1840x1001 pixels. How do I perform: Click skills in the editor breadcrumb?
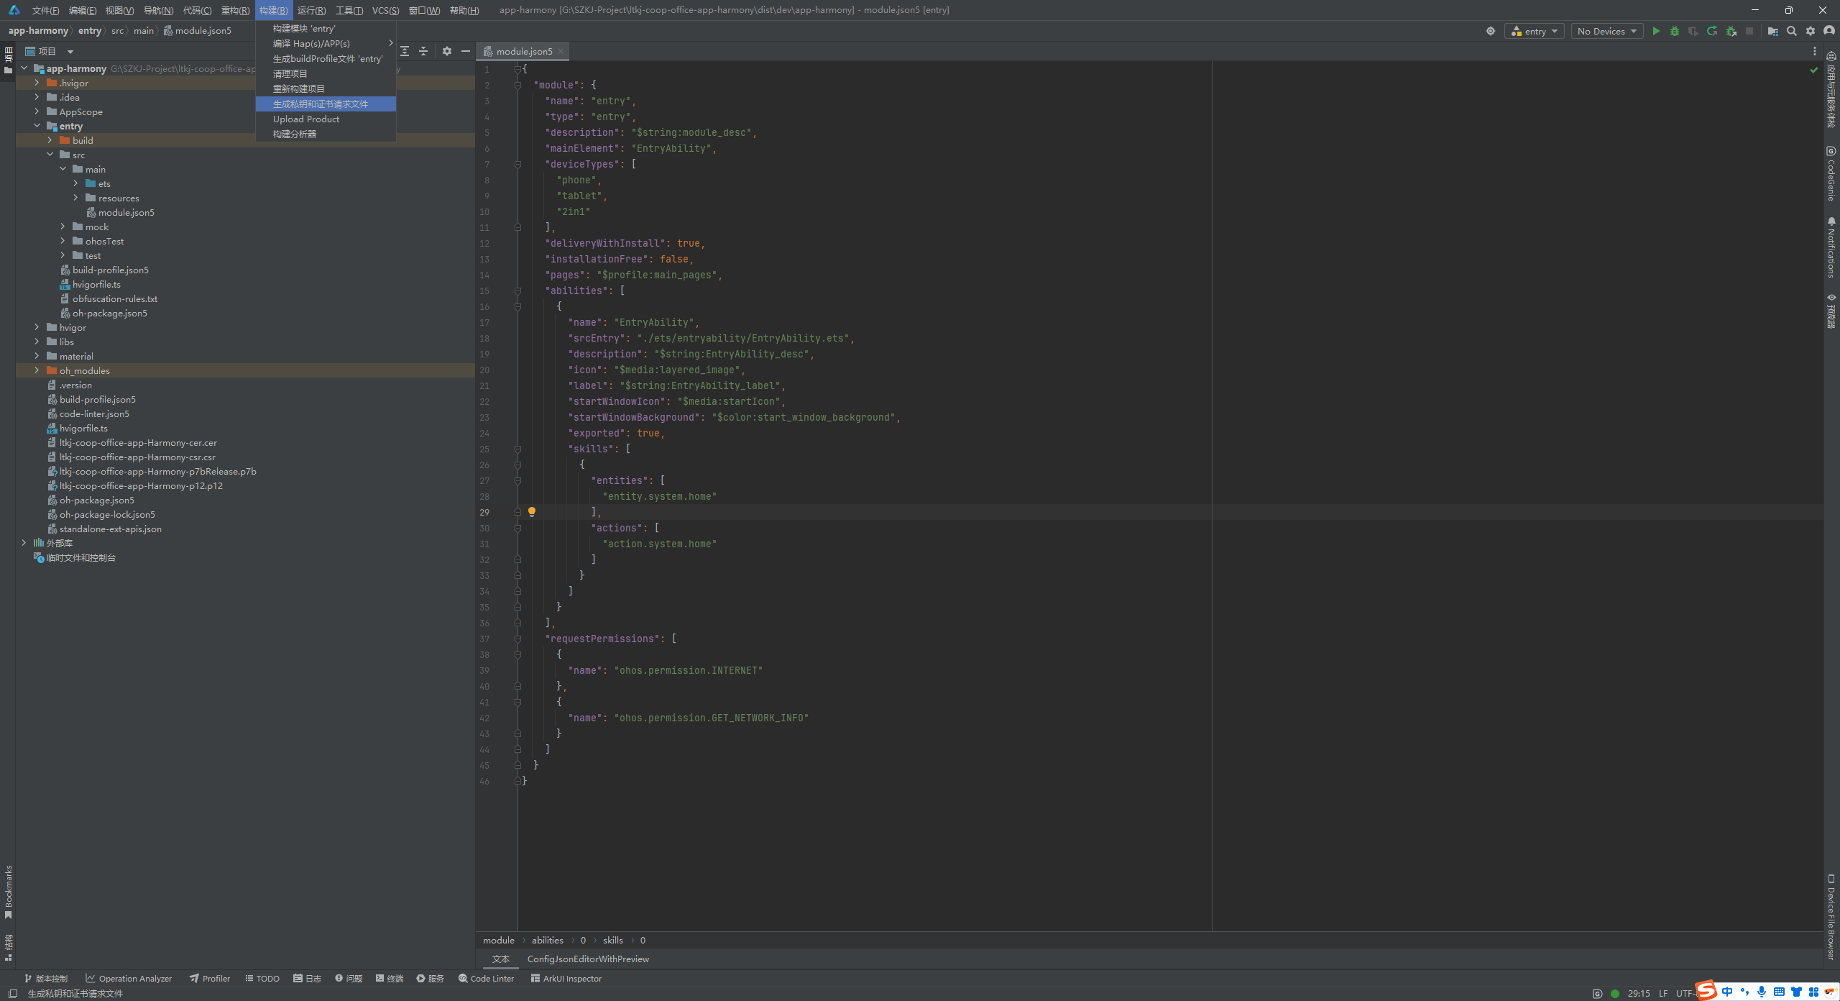click(x=613, y=940)
